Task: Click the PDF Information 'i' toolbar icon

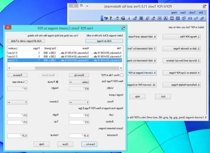Action: click(129, 18)
